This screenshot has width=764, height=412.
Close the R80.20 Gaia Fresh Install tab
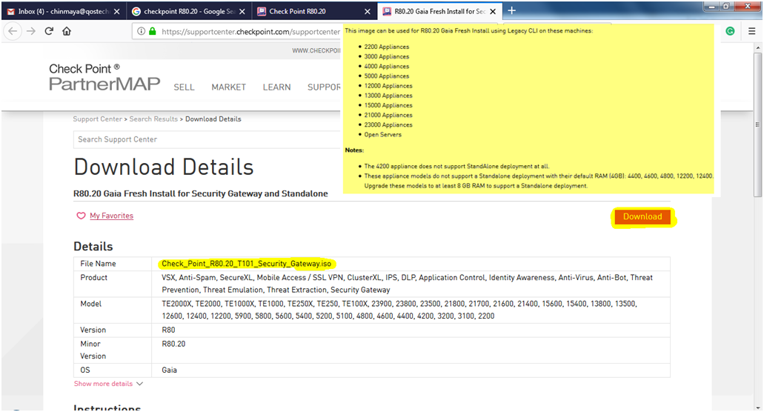pos(493,11)
